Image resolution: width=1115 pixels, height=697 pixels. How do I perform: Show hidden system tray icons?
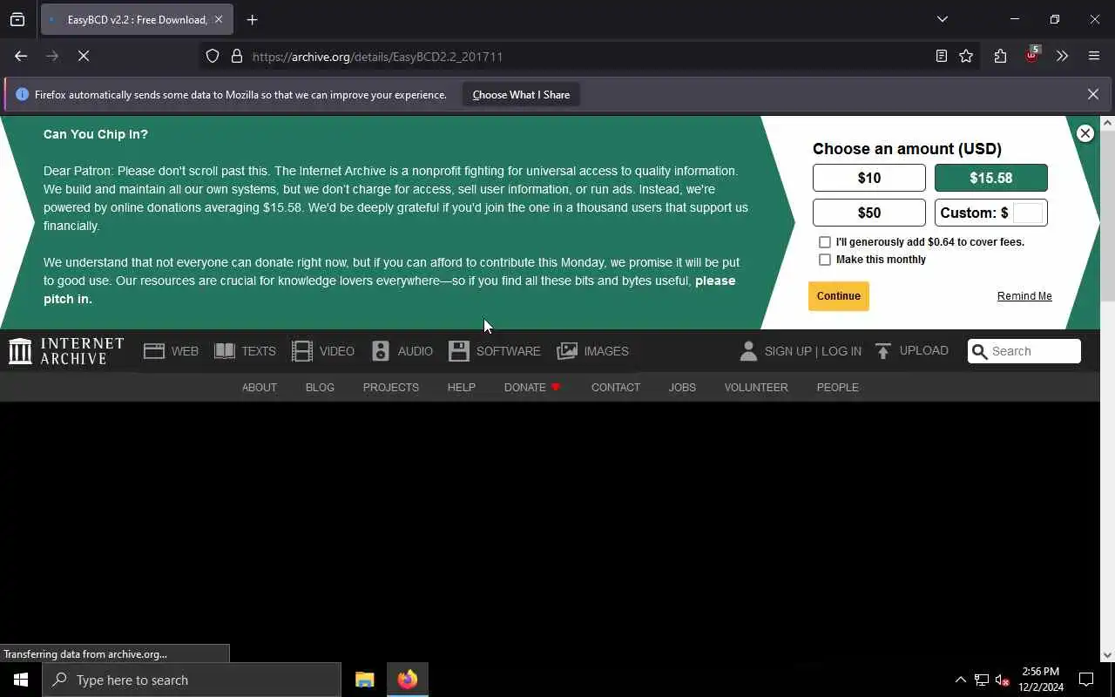point(961,680)
